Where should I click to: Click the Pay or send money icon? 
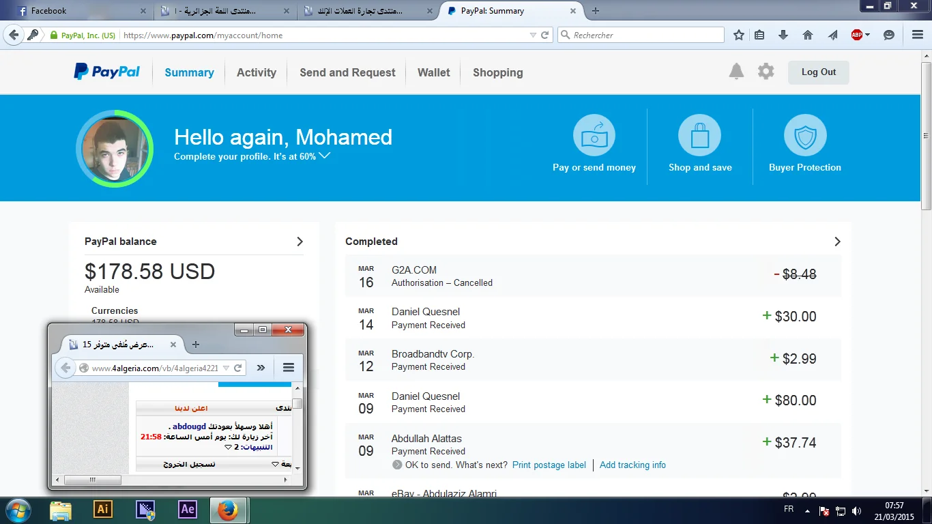pos(594,135)
